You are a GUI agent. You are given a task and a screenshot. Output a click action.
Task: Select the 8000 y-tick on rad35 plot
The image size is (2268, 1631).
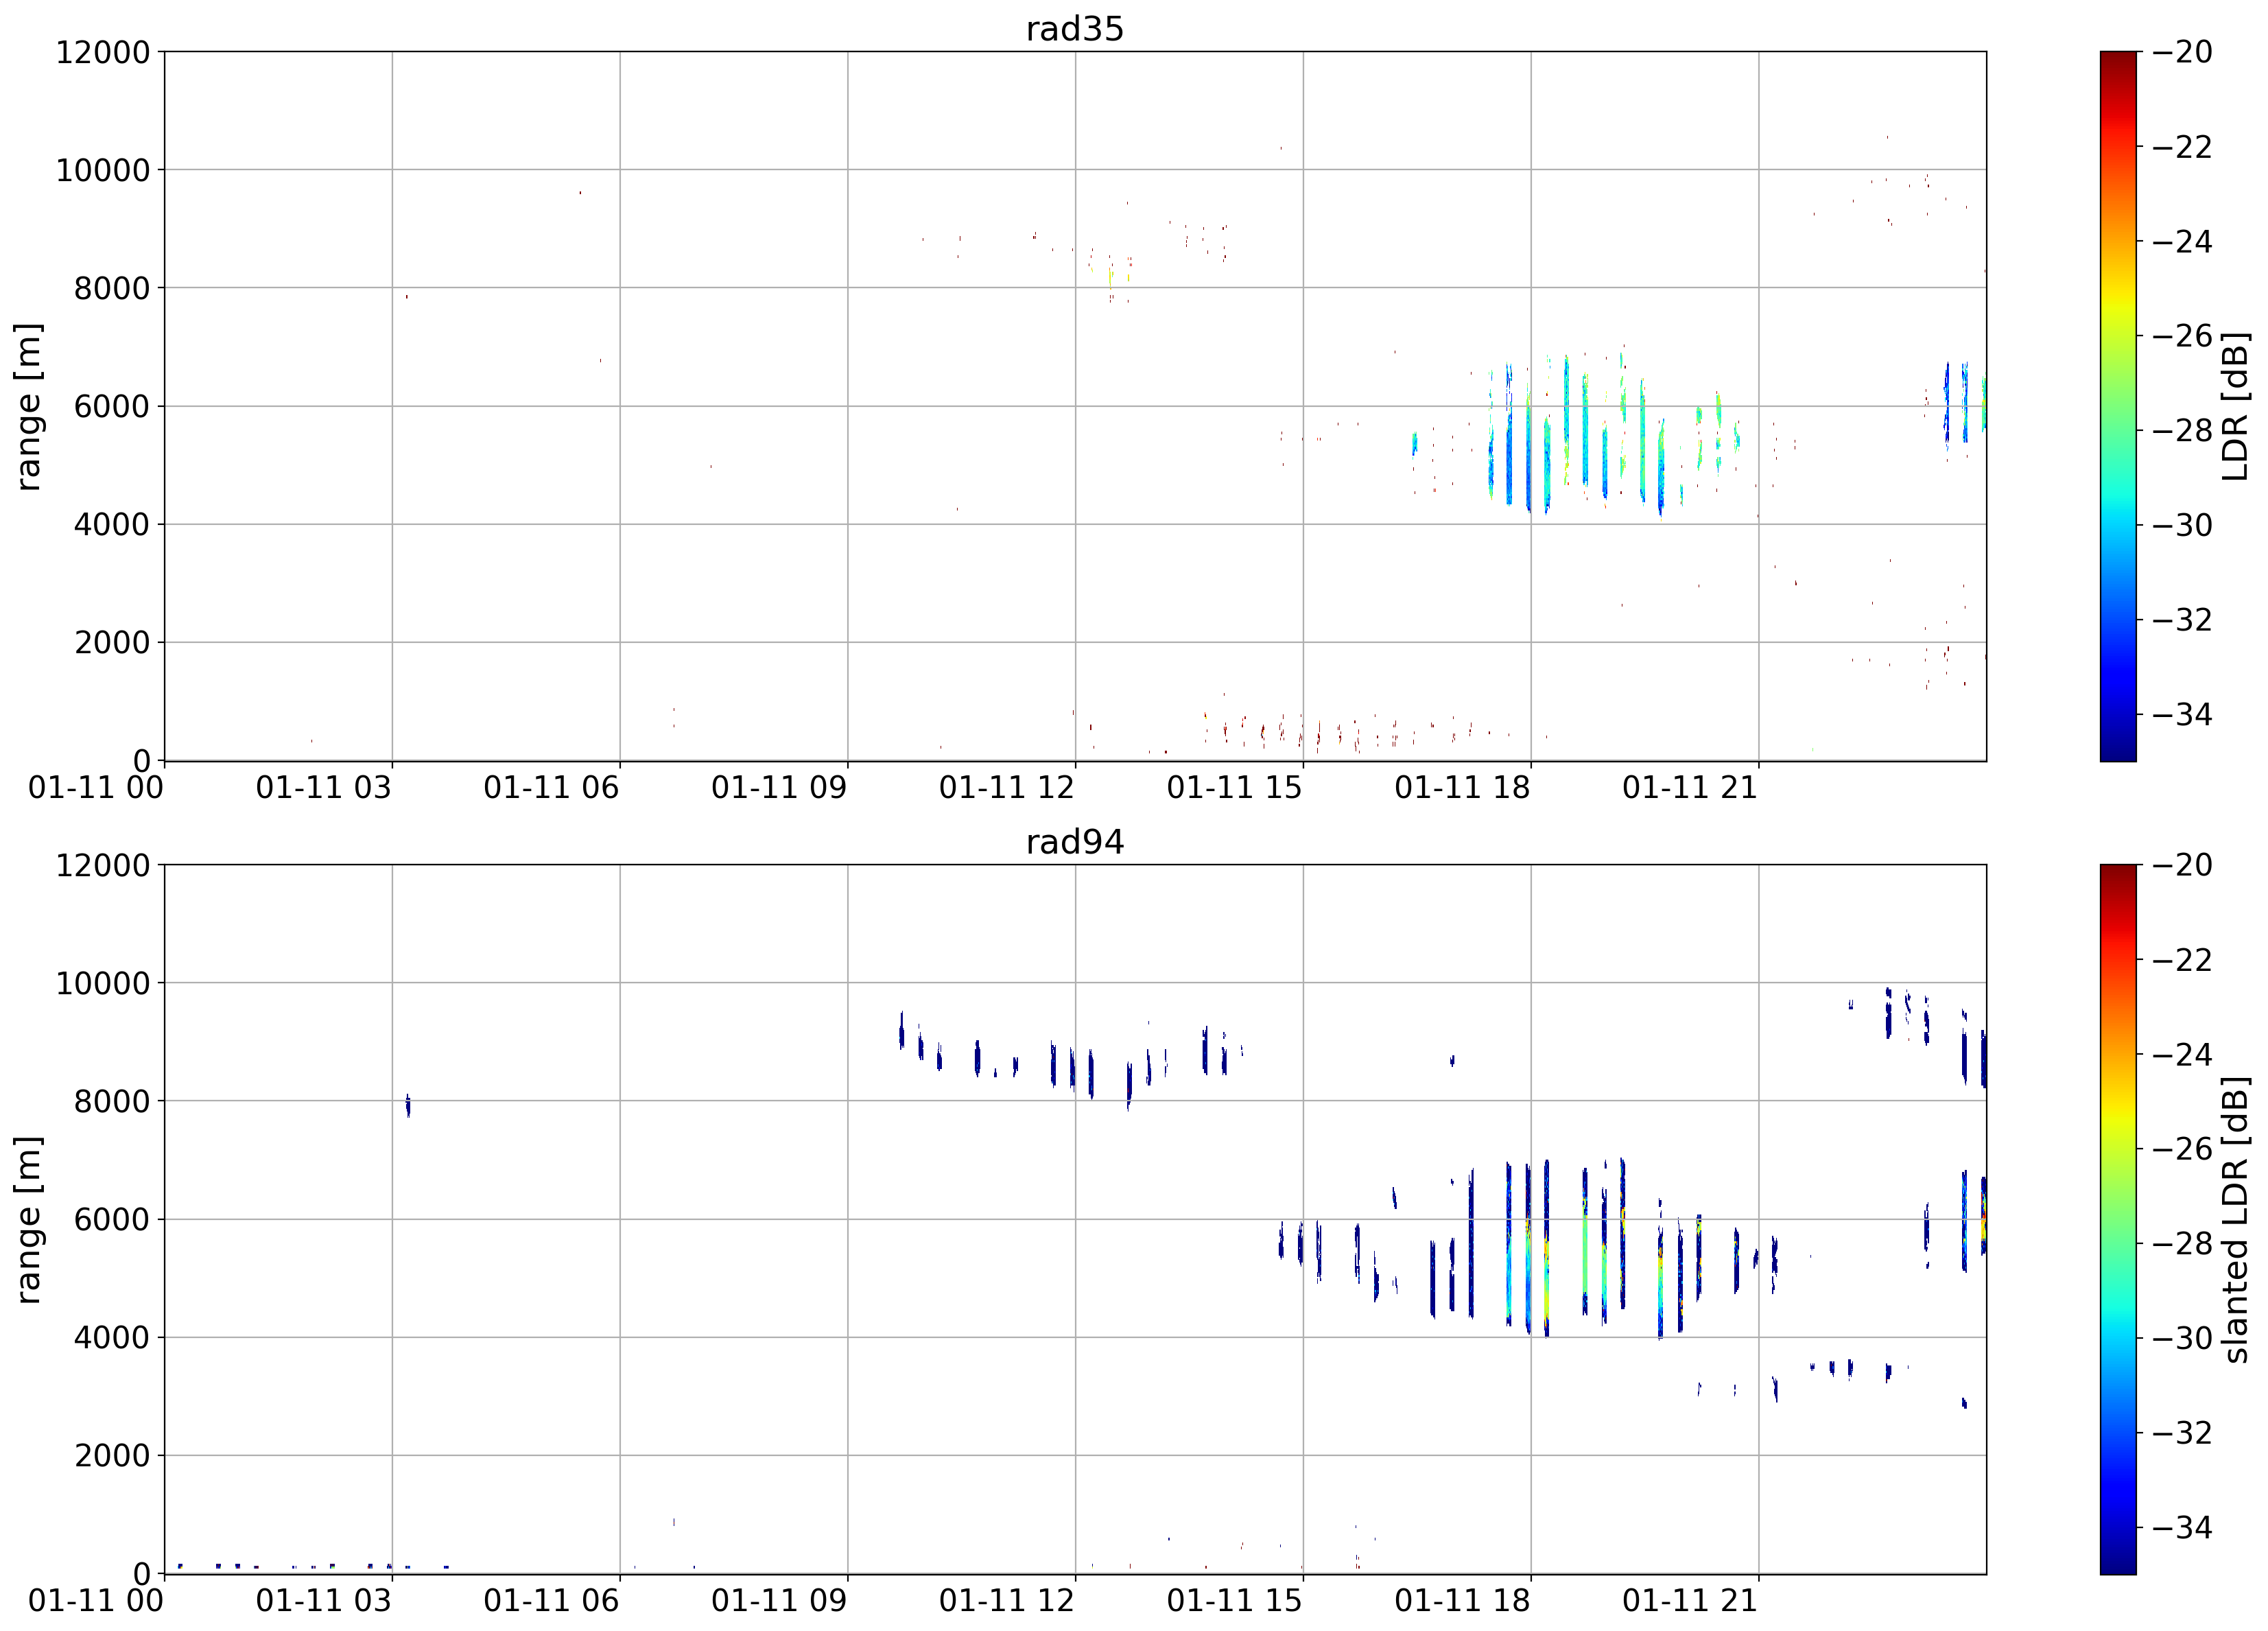click(112, 288)
